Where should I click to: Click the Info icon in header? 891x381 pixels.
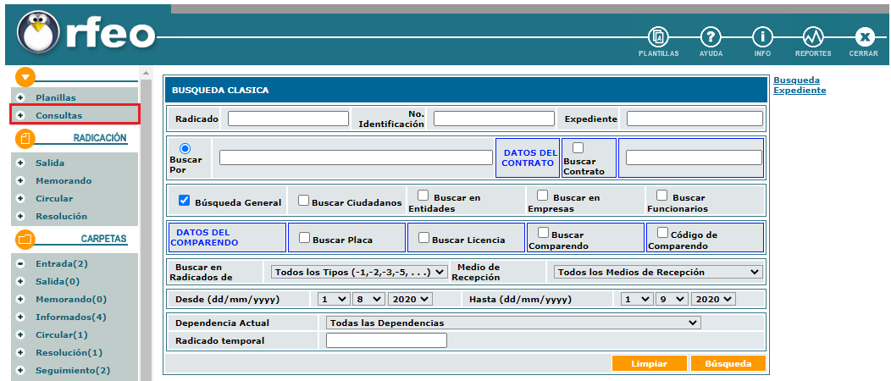click(762, 37)
